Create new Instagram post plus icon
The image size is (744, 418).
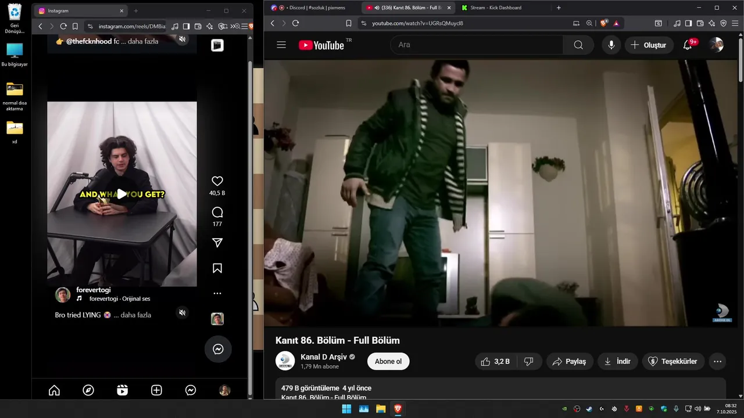coord(156,391)
